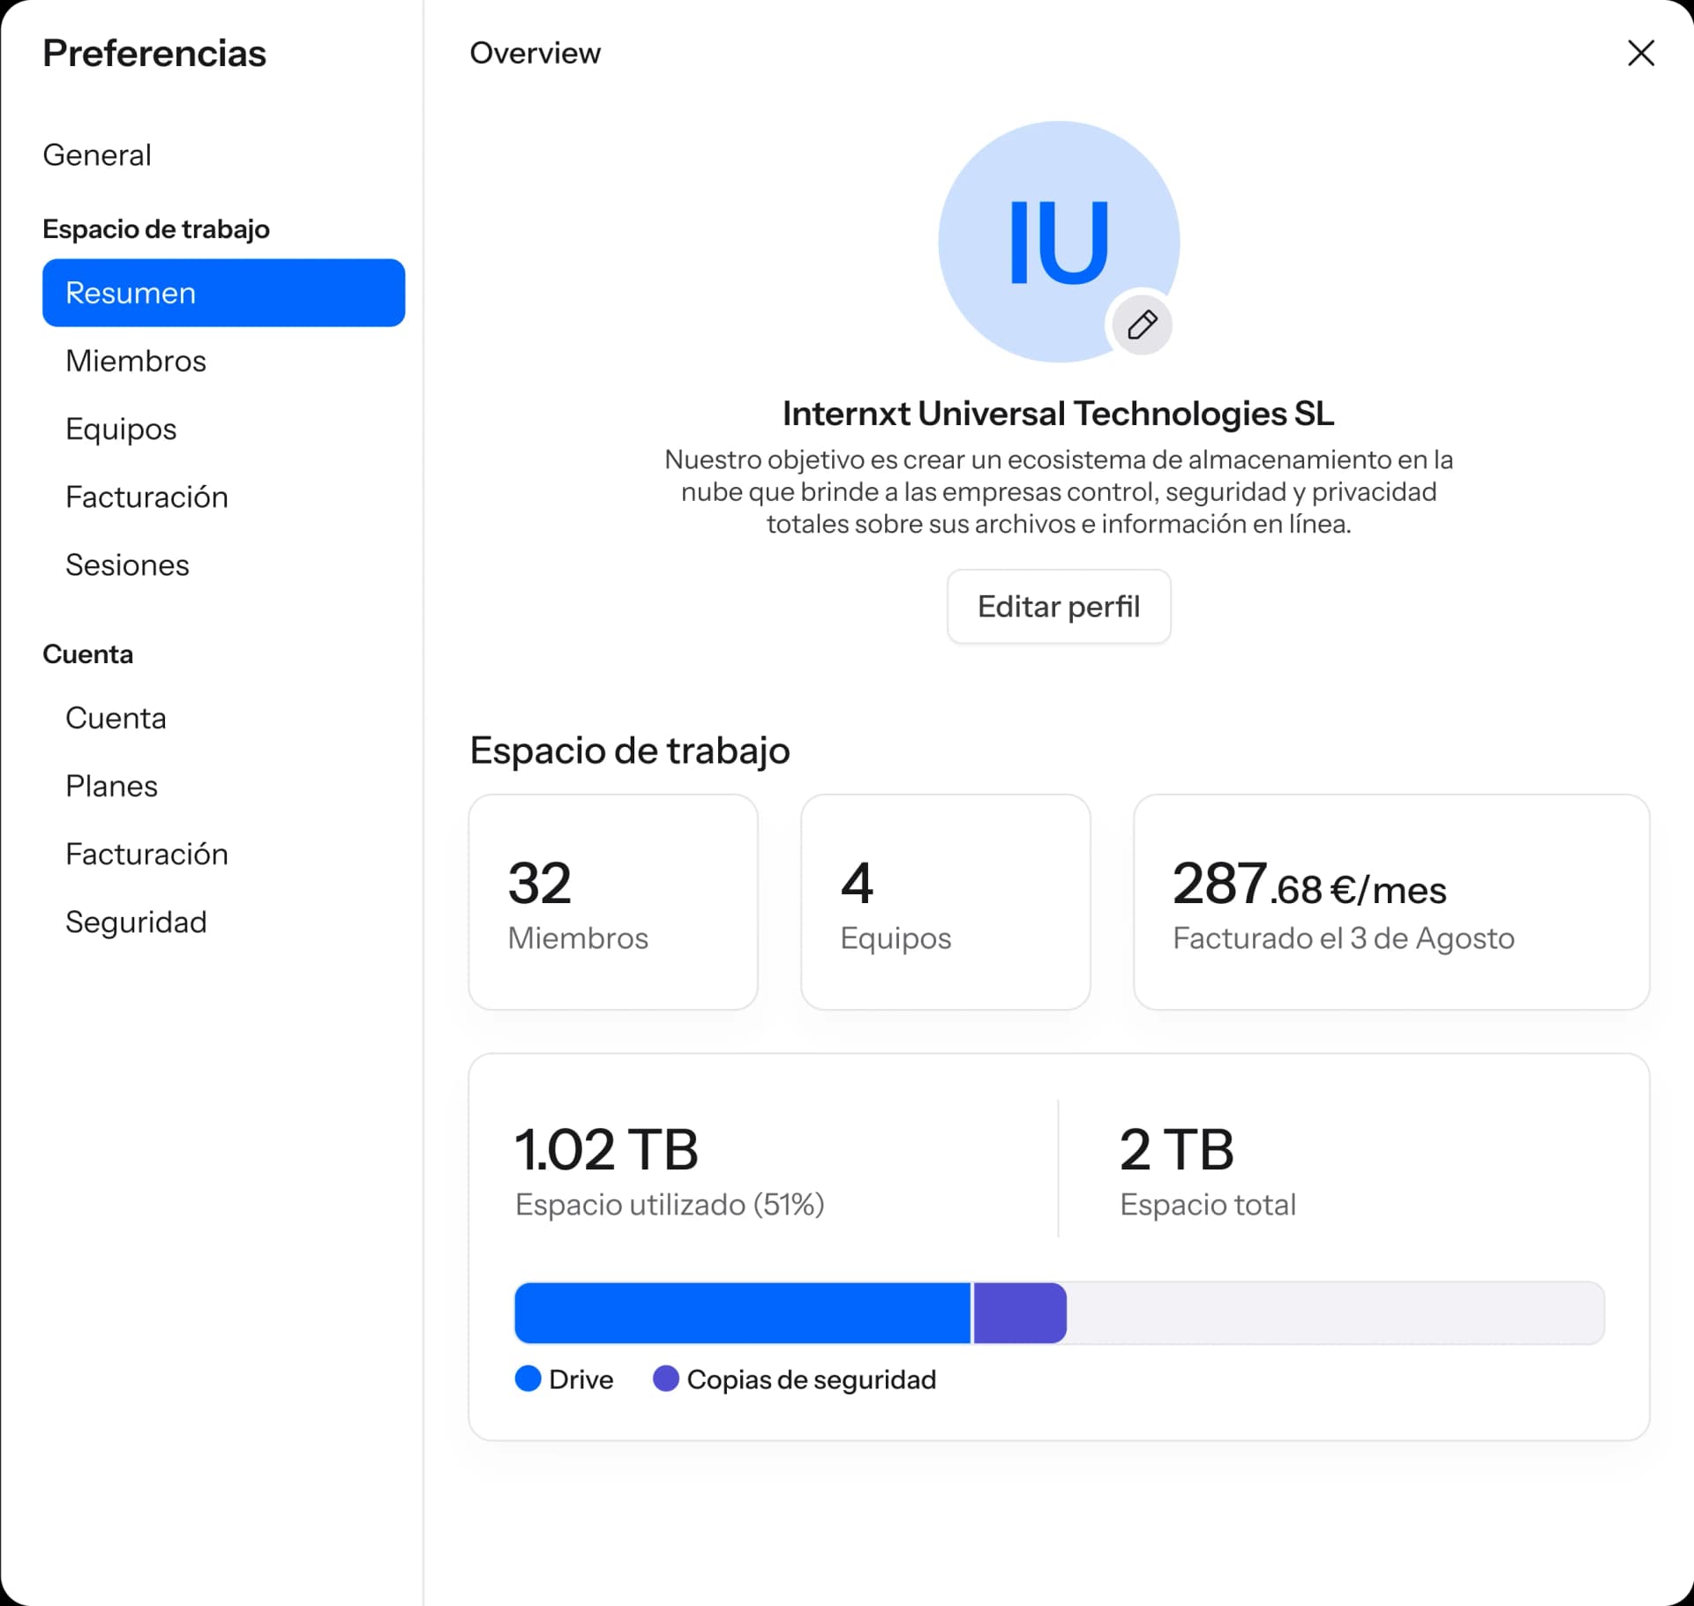Click the blue Drive usage bar segment

(x=741, y=1312)
